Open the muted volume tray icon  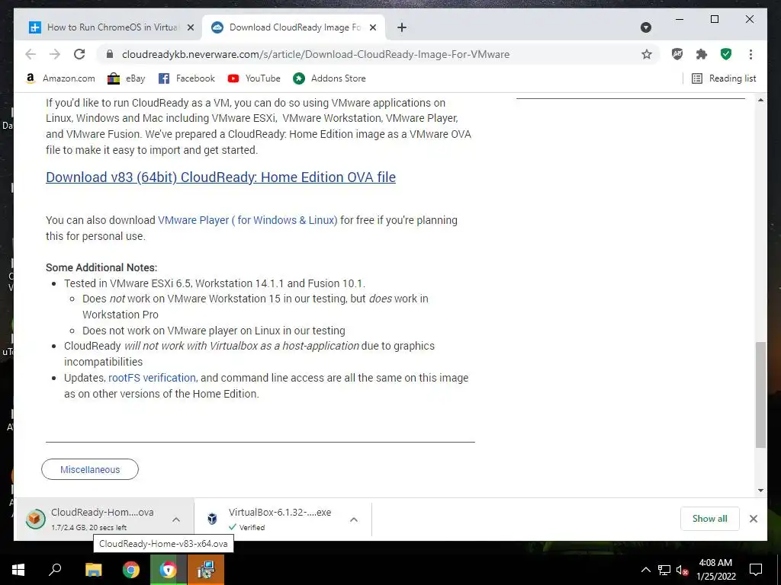[x=682, y=570]
